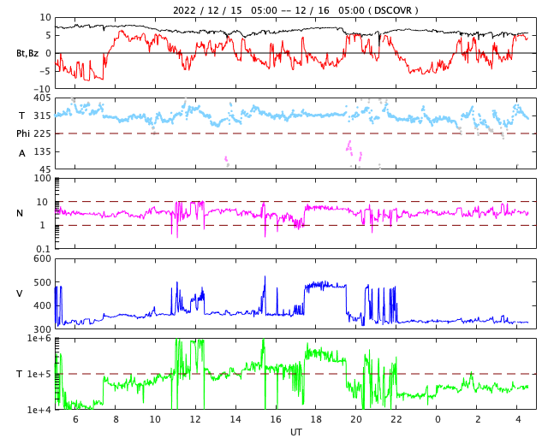Click the 'UT' x-axis label
The height and width of the screenshot is (438, 548).
coord(295,432)
